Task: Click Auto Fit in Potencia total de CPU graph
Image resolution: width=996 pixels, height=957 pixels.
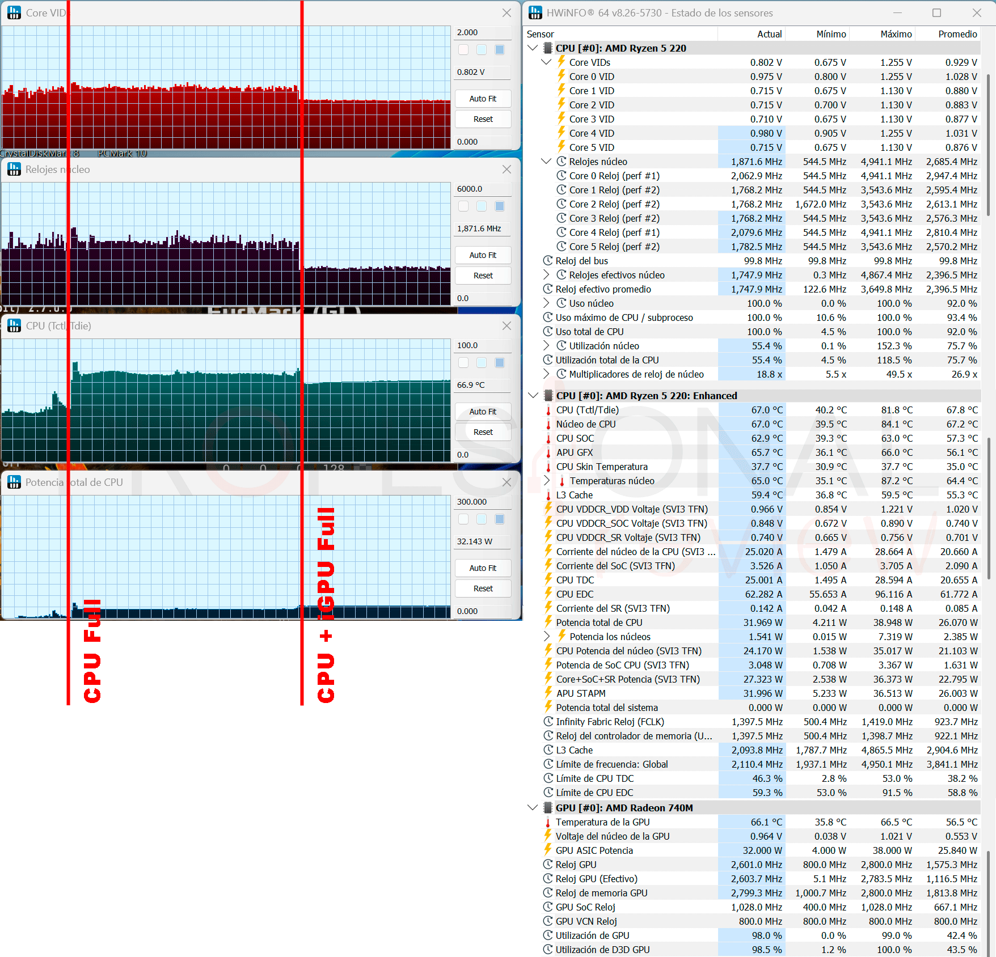Action: 483,568
